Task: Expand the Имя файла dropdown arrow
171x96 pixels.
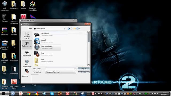Action: [x=75, y=69]
